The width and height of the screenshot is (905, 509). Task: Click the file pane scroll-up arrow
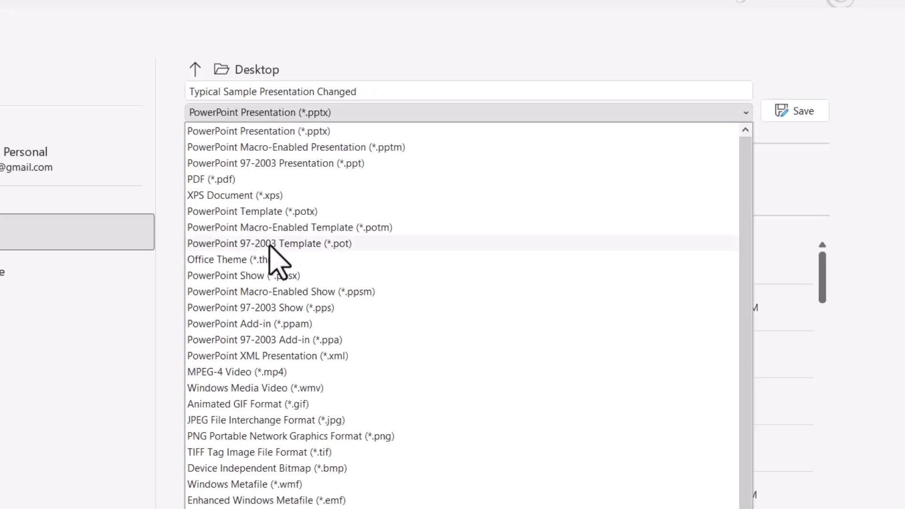[822, 245]
